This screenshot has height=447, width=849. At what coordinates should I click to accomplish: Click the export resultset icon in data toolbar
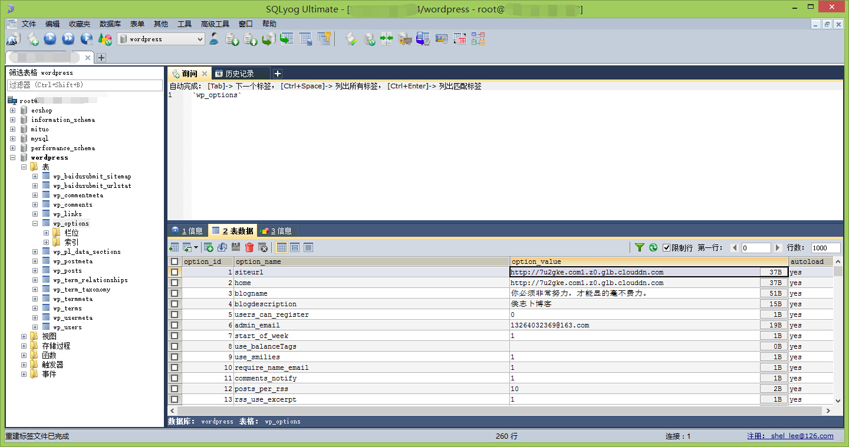[x=175, y=247]
